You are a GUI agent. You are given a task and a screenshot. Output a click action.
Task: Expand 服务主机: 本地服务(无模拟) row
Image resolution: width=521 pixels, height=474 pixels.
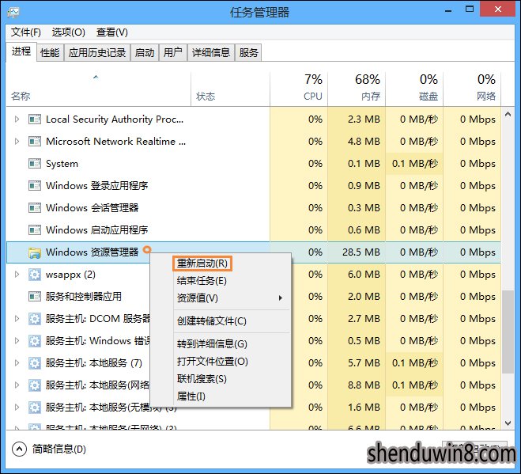pos(17,408)
